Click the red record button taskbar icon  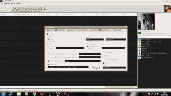click(58, 94)
